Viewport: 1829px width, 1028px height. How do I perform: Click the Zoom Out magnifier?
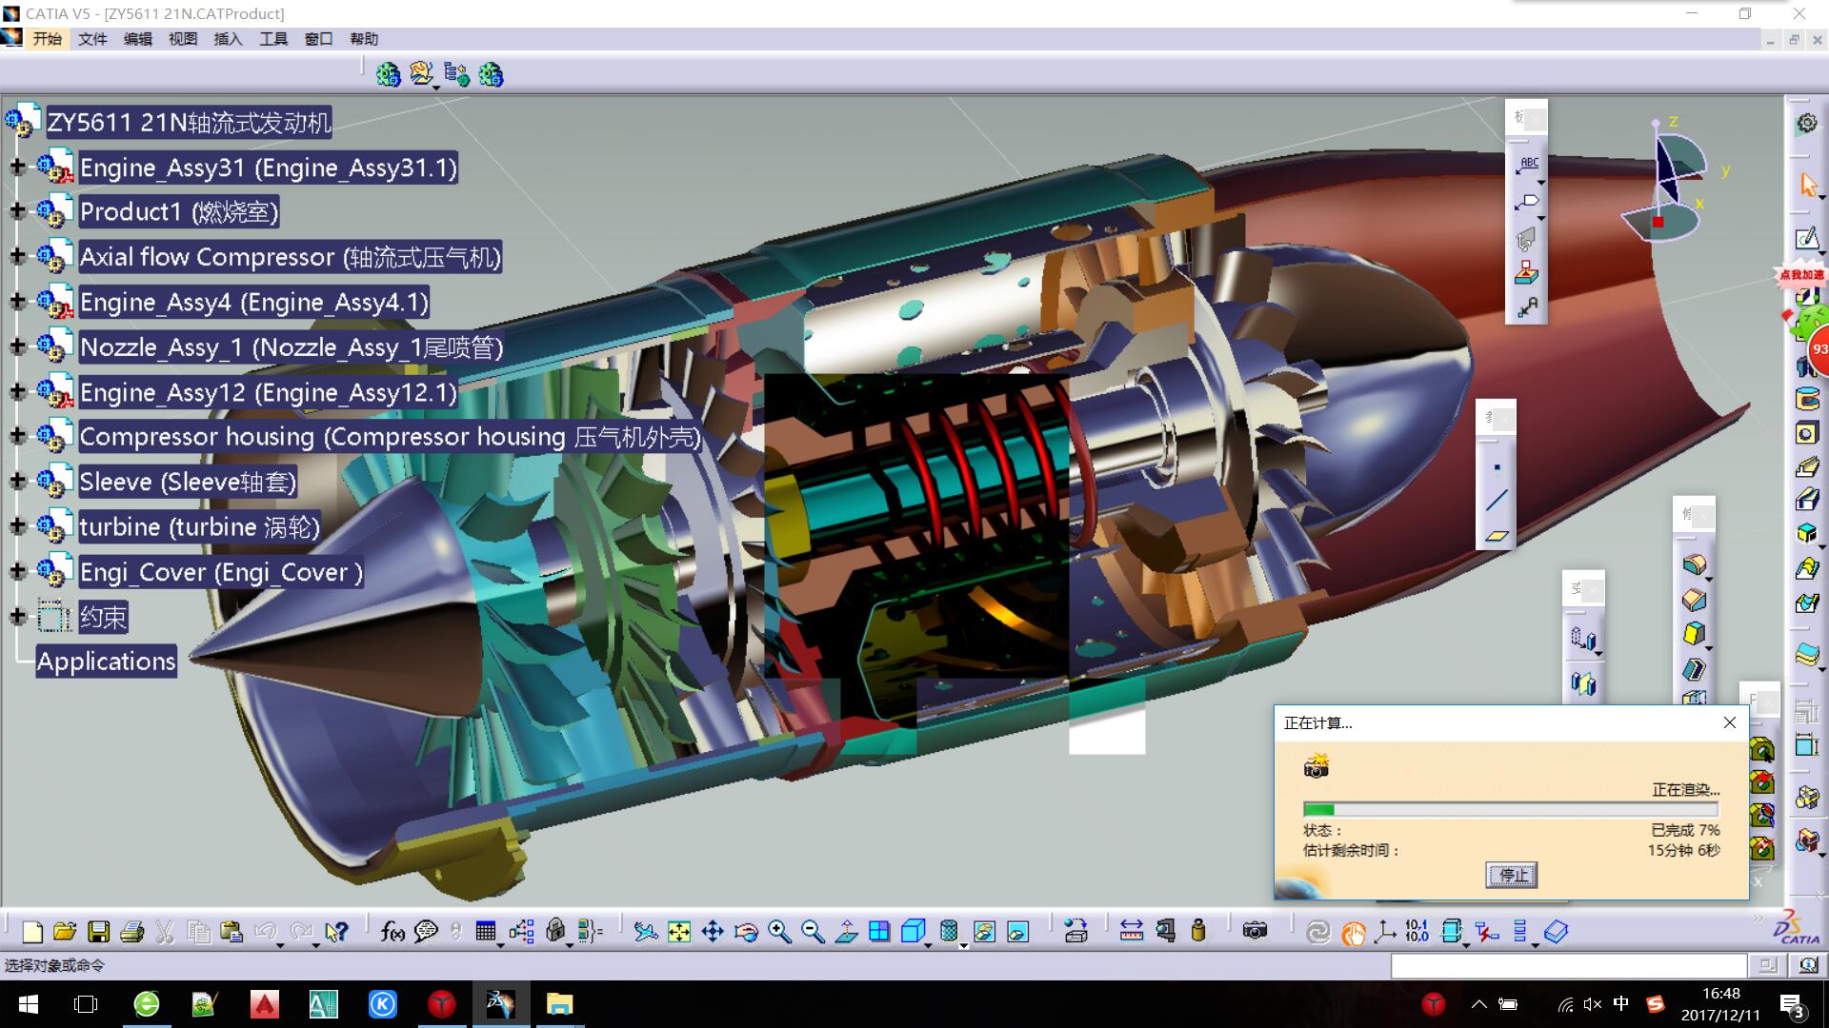(813, 932)
